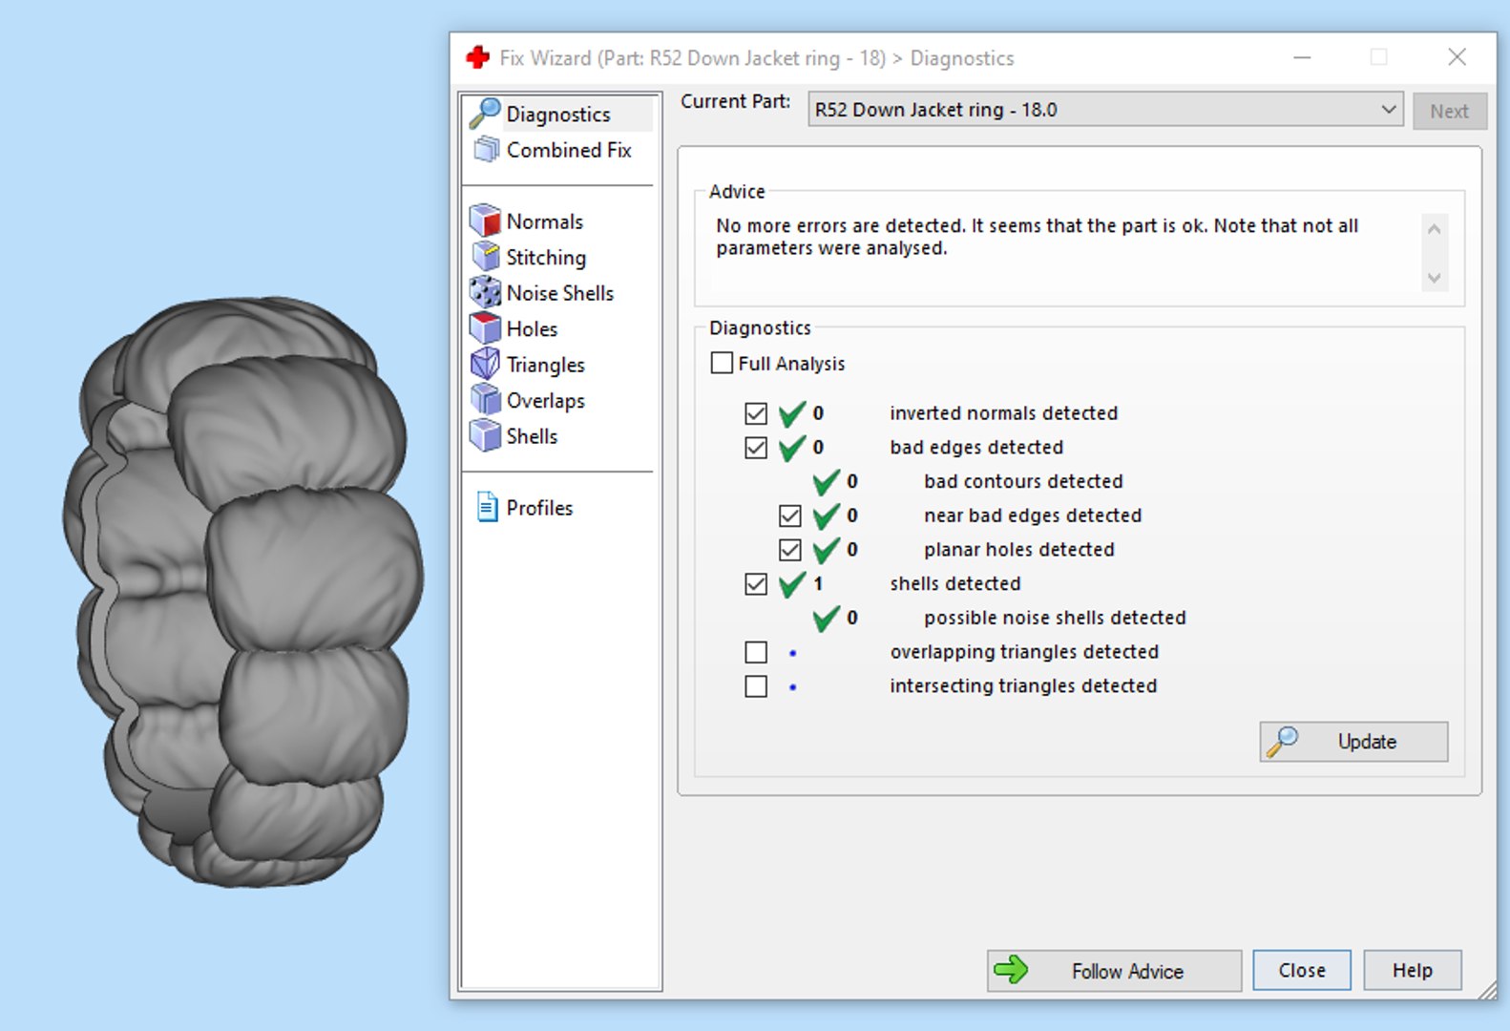Viewport: 1510px width, 1031px height.
Task: Click the Follow Advice button
Action: pos(1114,971)
